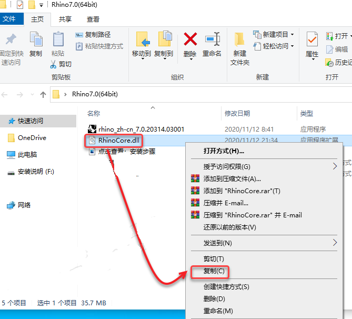This screenshot has height=319, width=352.
Task: Click Paste Shortcut (粘贴快捷方式)
Action: 99,46
